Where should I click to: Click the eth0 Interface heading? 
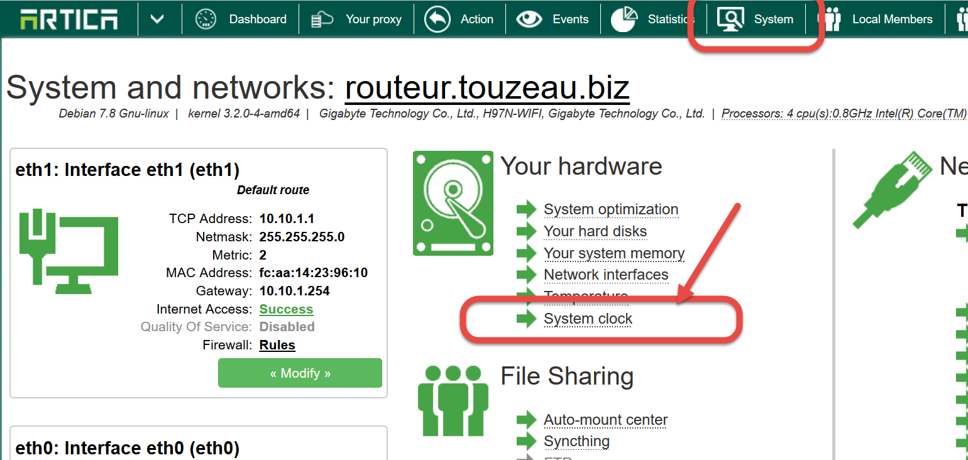coord(128,448)
